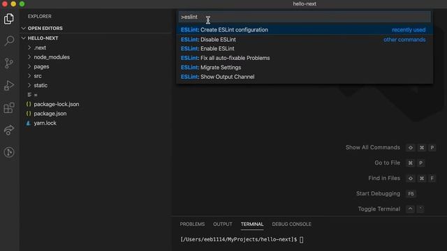Click the F5 key badge

point(411,194)
